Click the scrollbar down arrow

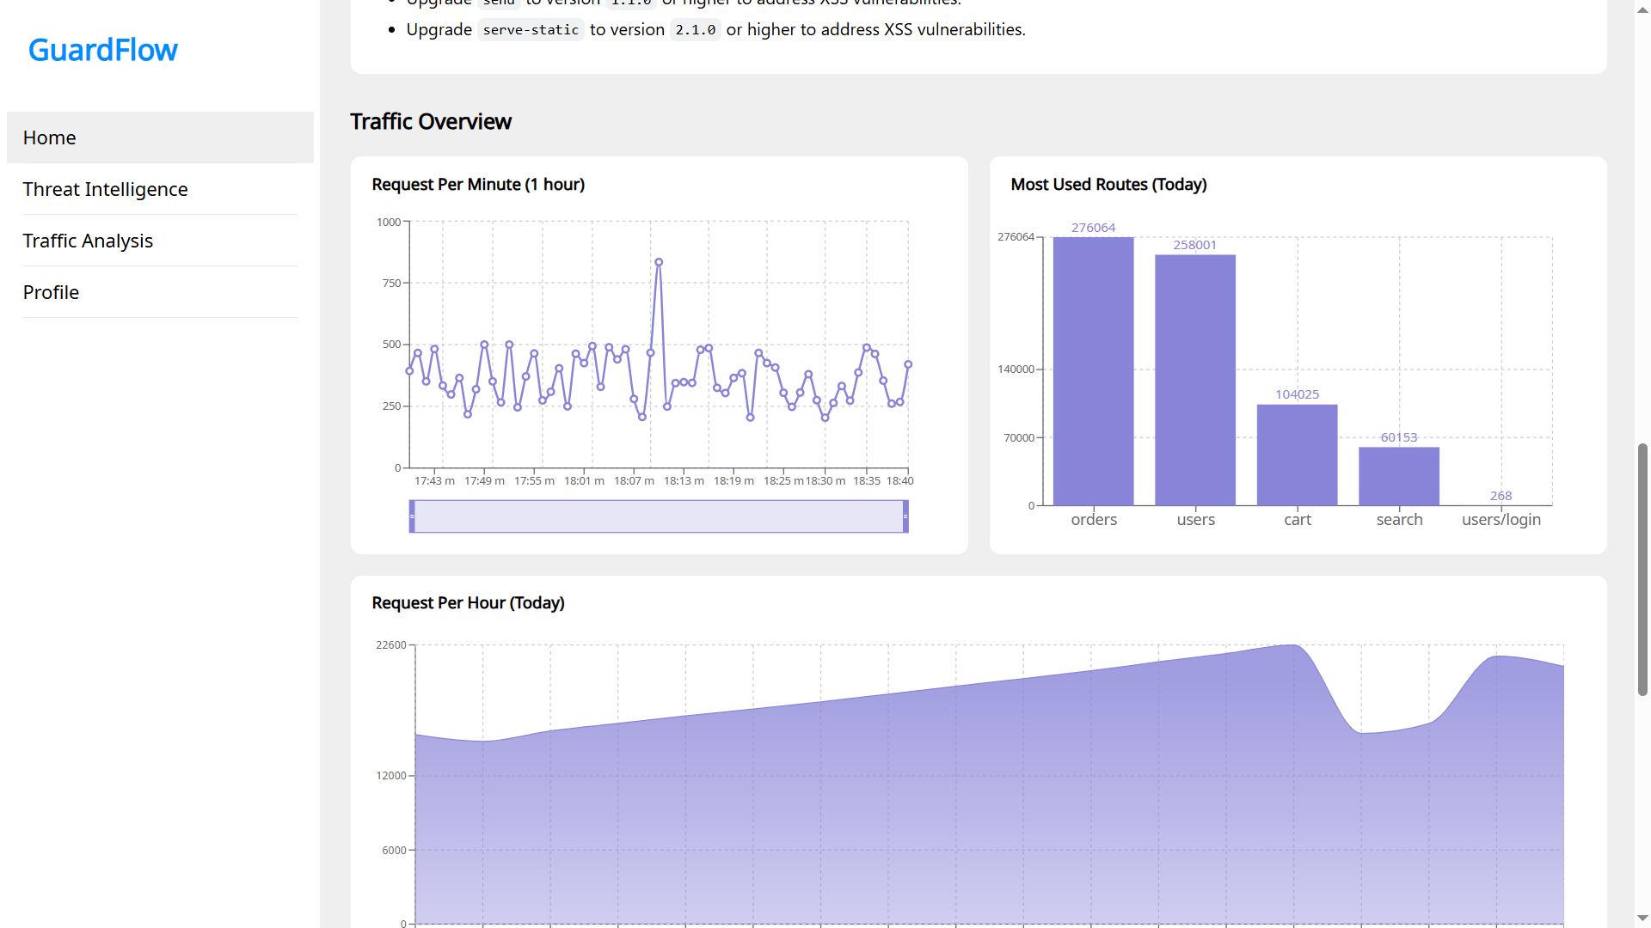click(x=1642, y=919)
